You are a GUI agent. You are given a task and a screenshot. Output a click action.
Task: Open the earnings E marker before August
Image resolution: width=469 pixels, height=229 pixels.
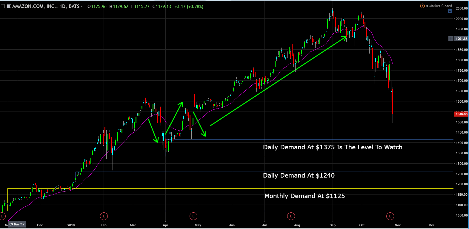291,216
